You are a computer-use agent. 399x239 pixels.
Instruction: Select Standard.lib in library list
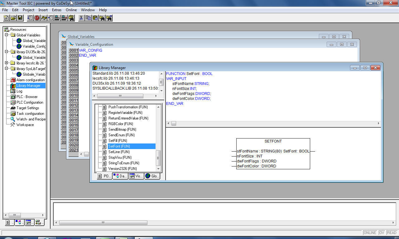click(x=119, y=73)
